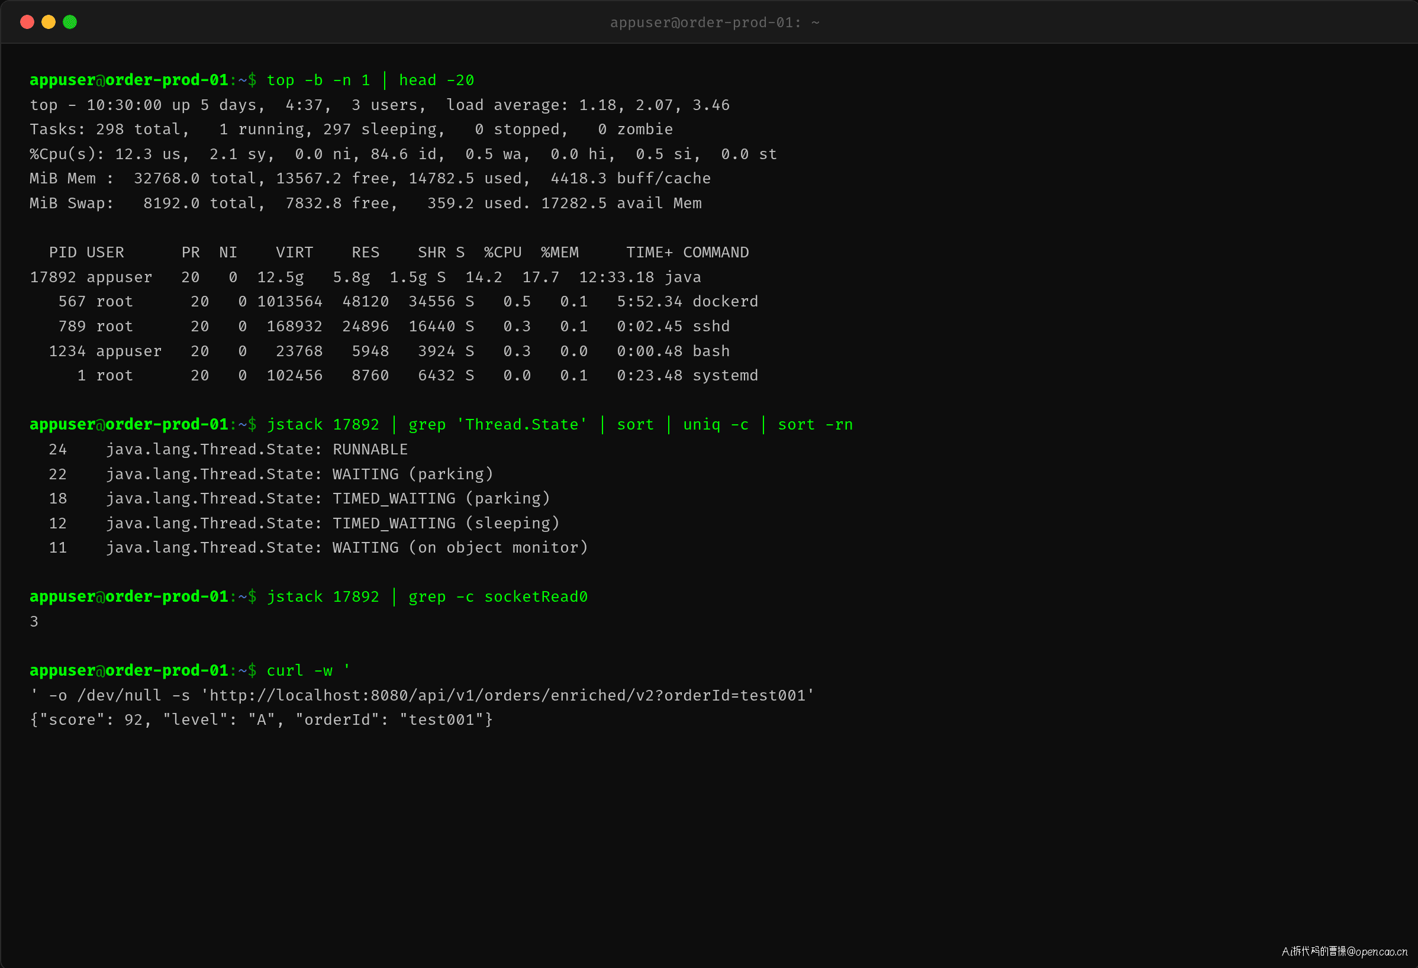Click the '-o /dev/null' option text
Image resolution: width=1418 pixels, height=968 pixels.
(x=105, y=695)
